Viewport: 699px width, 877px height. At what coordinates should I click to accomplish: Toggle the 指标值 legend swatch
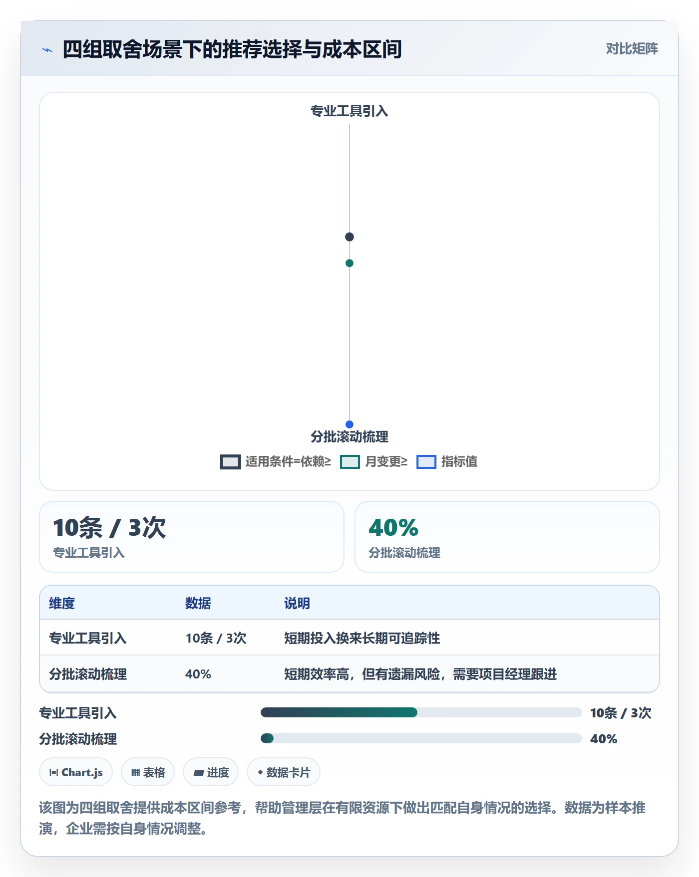tap(426, 462)
